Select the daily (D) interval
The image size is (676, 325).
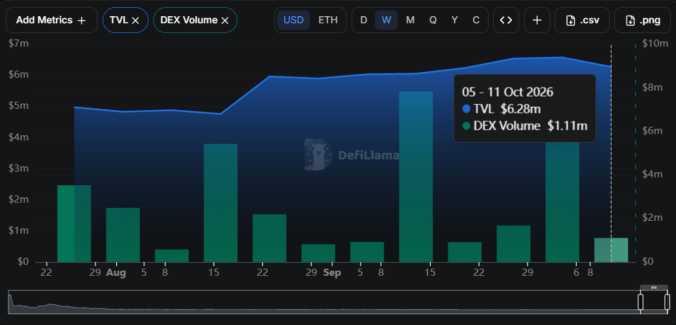click(363, 20)
